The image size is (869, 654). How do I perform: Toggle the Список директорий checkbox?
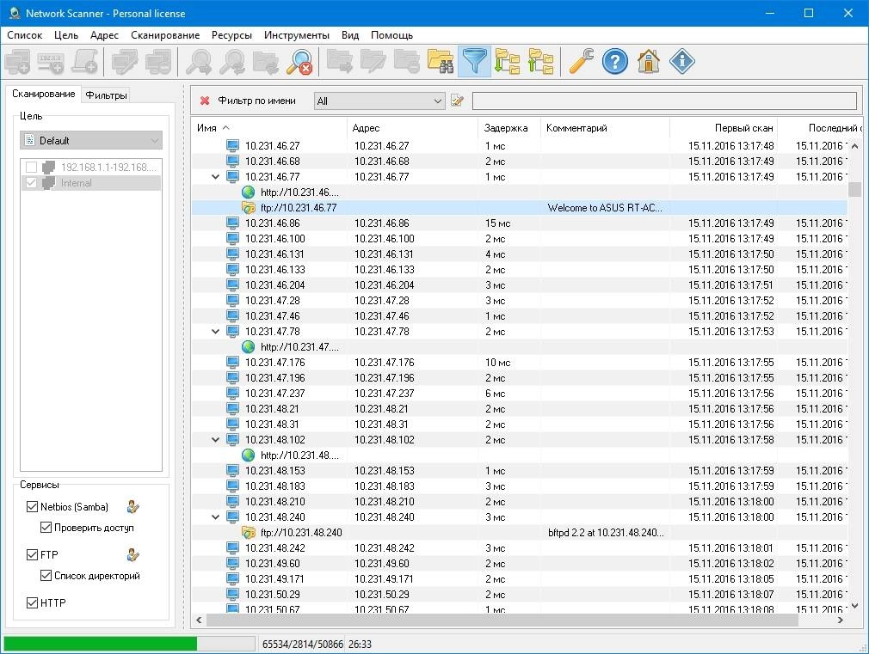[46, 575]
